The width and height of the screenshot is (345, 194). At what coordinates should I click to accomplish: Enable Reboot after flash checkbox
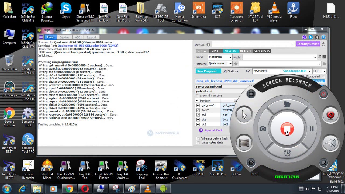point(198,143)
